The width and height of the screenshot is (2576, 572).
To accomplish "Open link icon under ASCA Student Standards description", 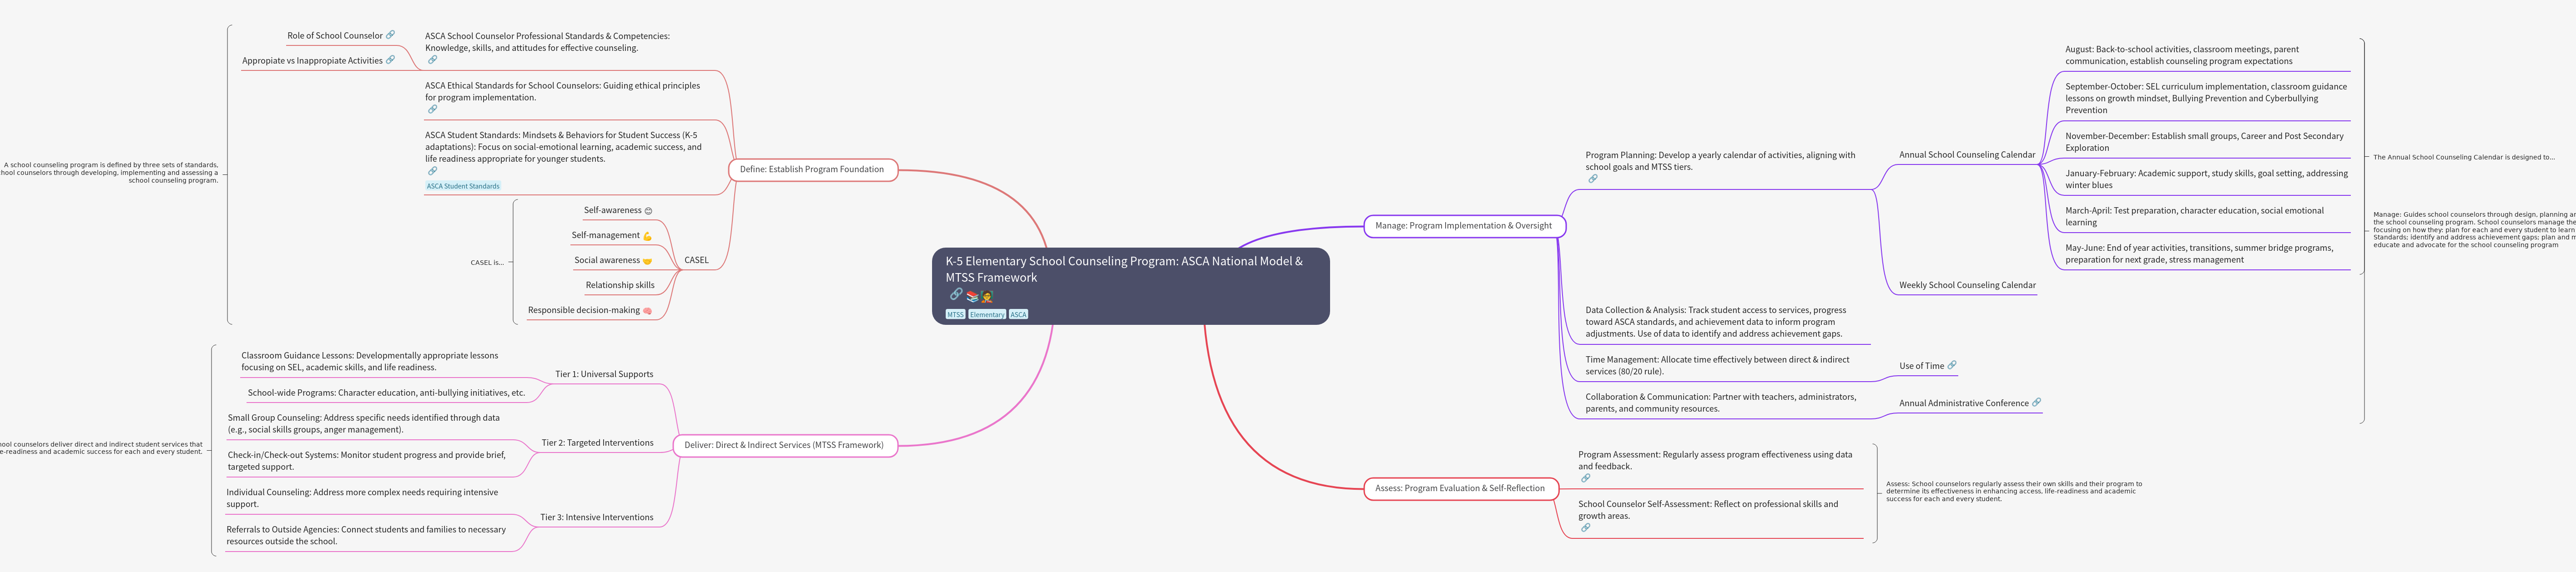I will pos(432,171).
